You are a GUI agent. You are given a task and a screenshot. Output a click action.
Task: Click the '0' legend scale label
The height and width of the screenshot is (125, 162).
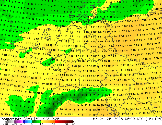coord(32,124)
